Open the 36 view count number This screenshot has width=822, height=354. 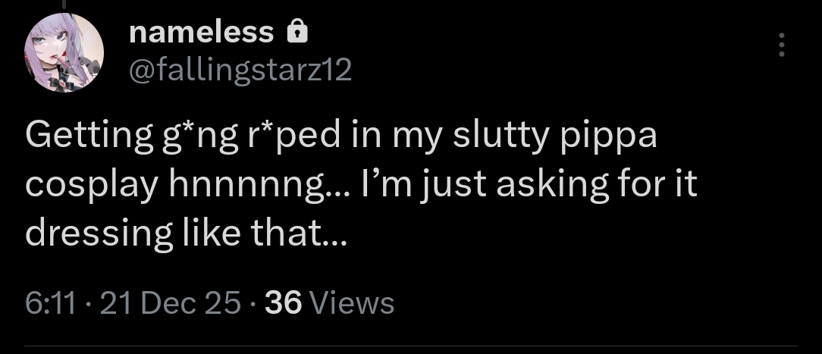(x=284, y=303)
